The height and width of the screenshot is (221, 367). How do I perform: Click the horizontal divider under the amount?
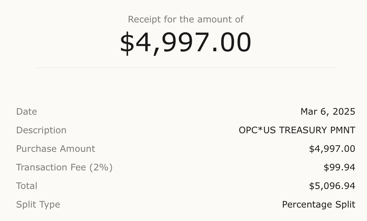pyautogui.click(x=186, y=68)
